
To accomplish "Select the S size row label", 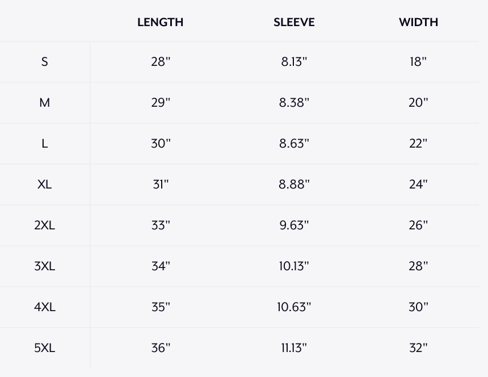I will coord(44,62).
